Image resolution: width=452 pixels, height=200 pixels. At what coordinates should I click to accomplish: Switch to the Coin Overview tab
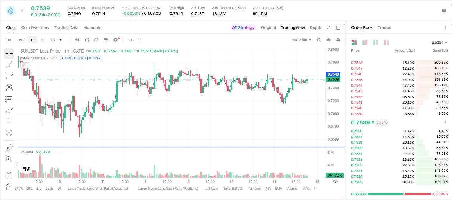coord(35,27)
